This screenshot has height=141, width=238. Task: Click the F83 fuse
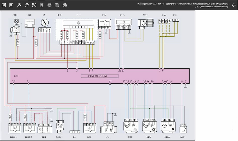click(x=100, y=35)
